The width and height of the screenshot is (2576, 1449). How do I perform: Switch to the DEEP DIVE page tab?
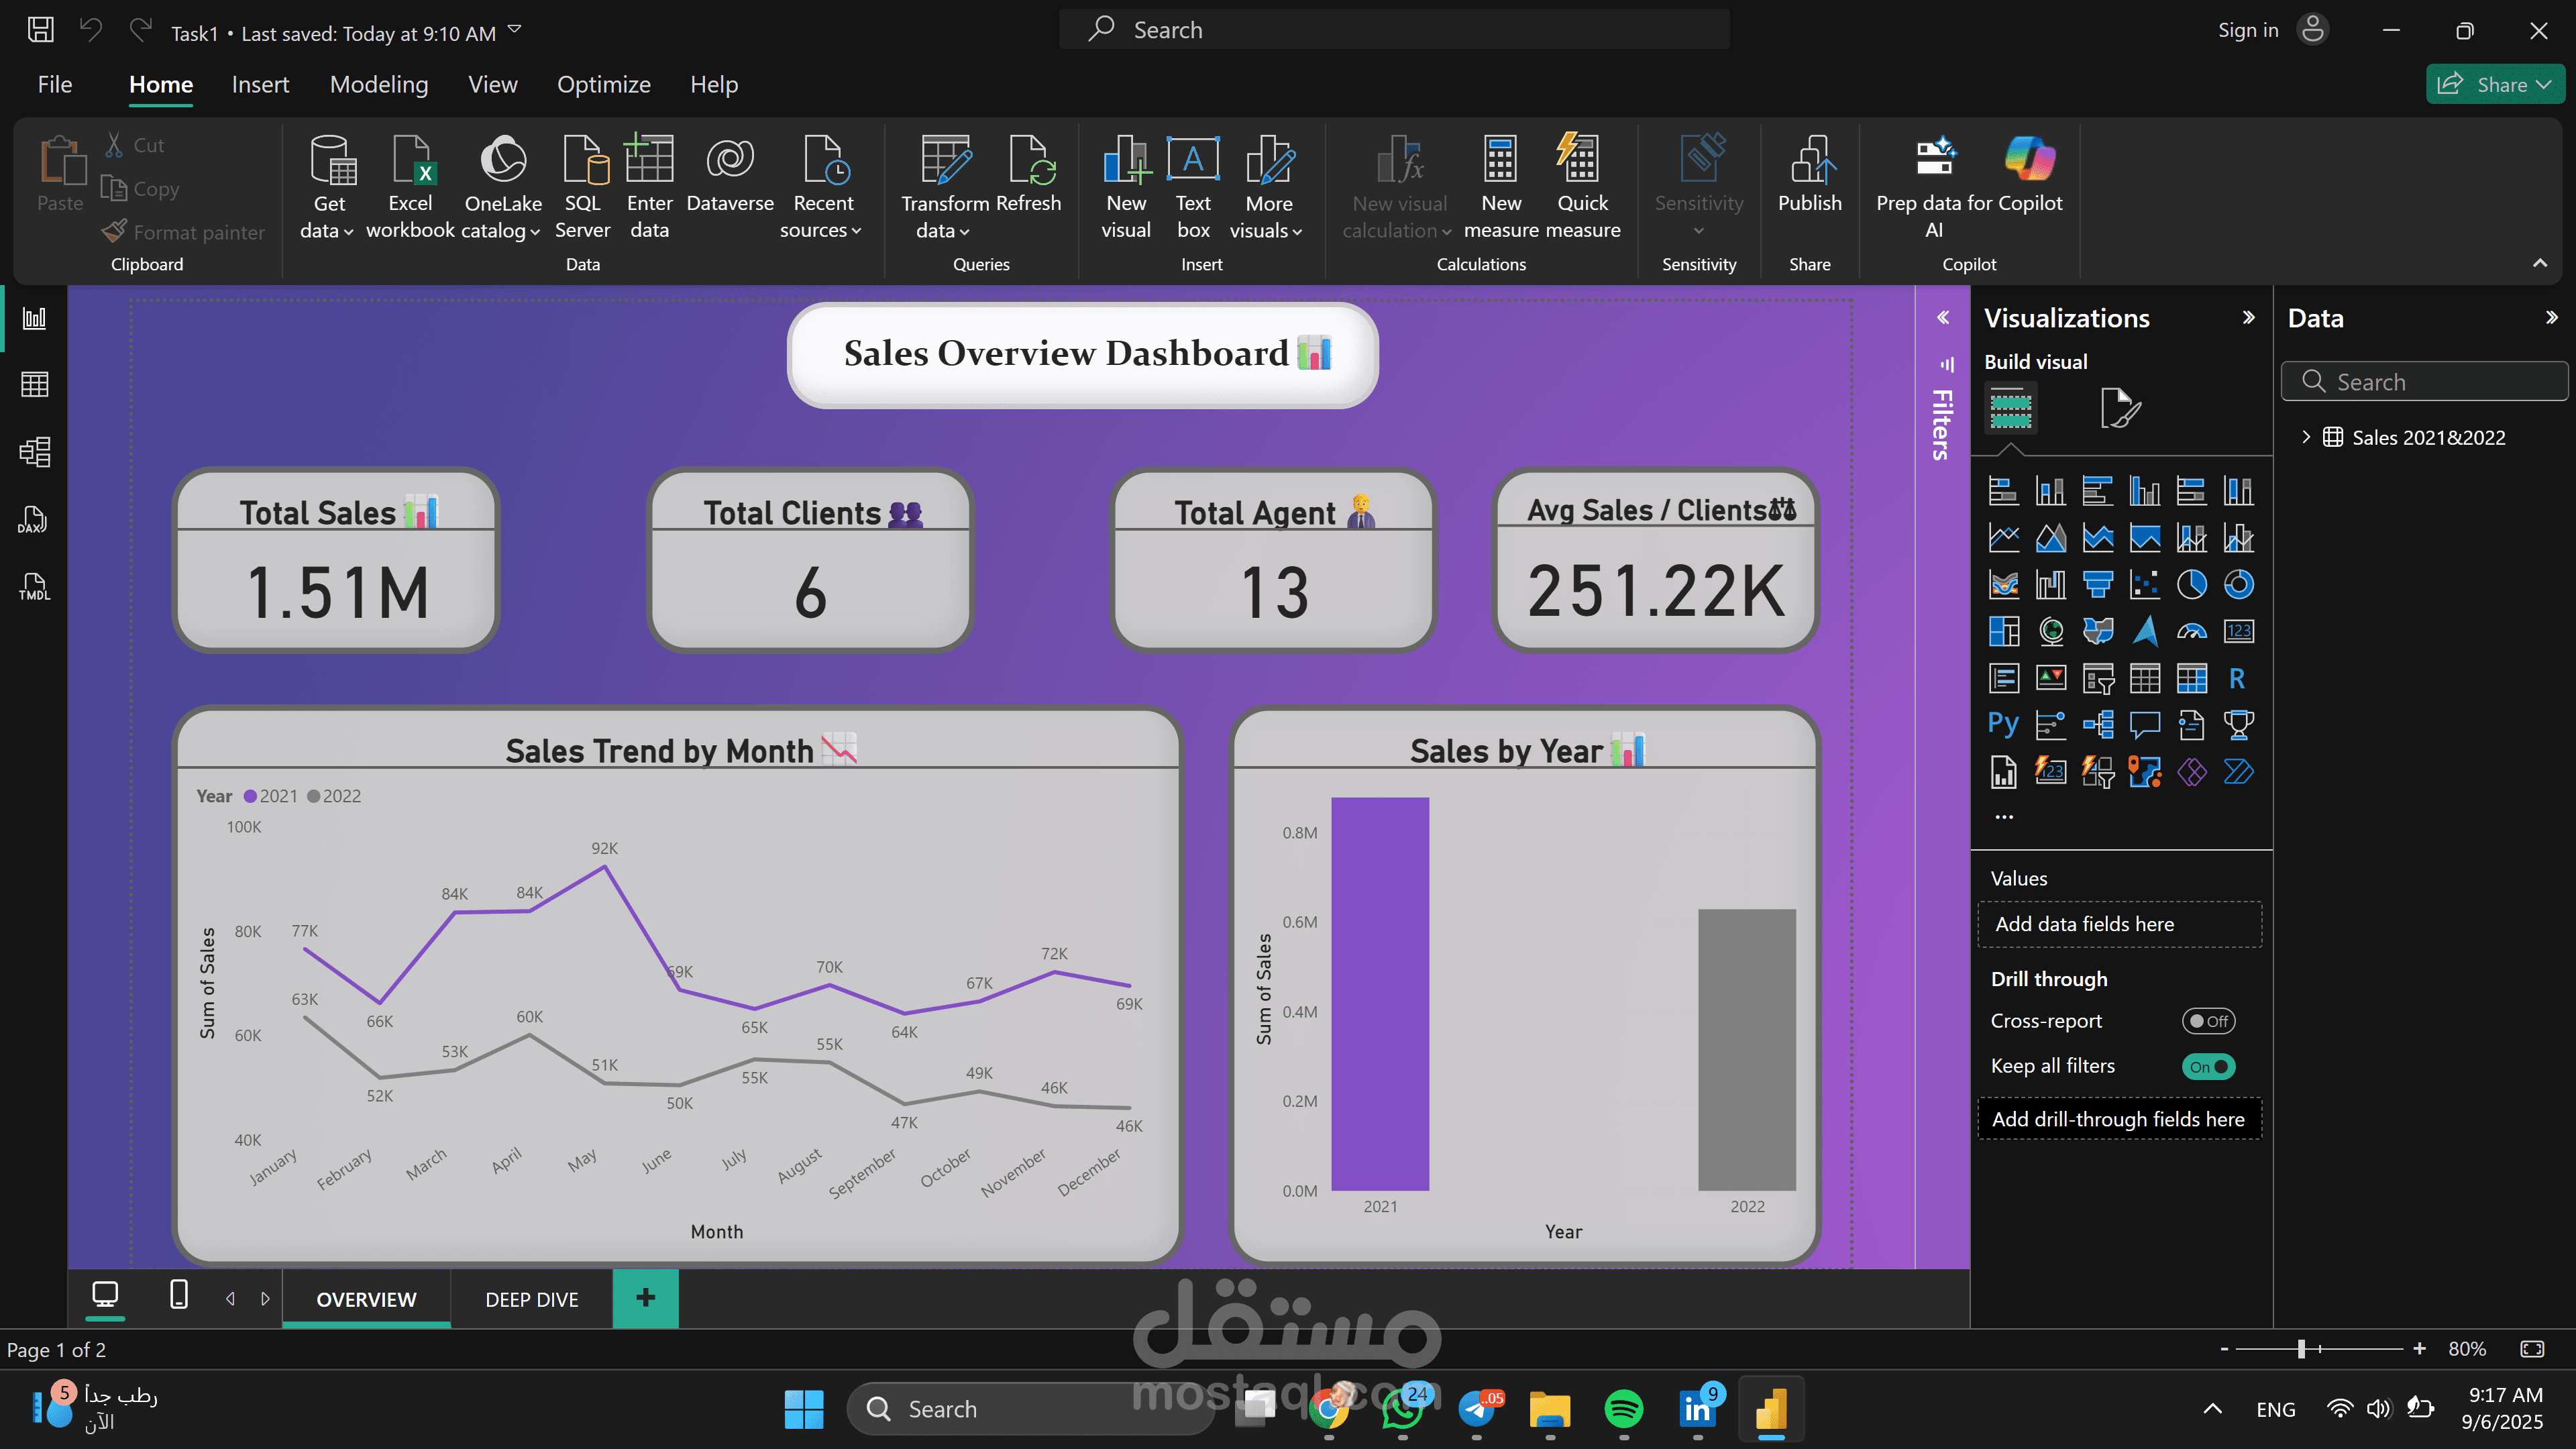pyautogui.click(x=531, y=1299)
